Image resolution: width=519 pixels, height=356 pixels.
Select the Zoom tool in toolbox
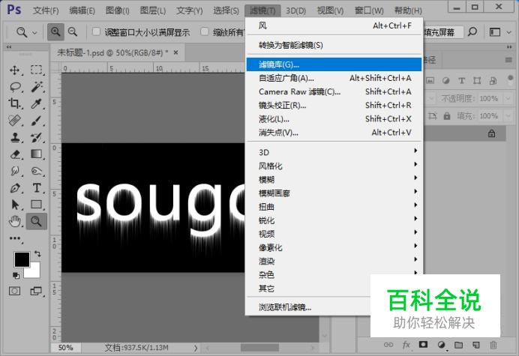pyautogui.click(x=37, y=221)
